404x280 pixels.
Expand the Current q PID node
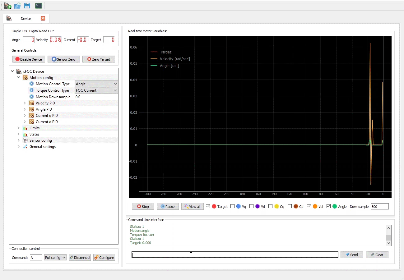(x=25, y=116)
